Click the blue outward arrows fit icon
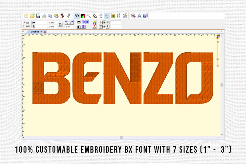The width and height of the screenshot is (246, 164). [88, 22]
